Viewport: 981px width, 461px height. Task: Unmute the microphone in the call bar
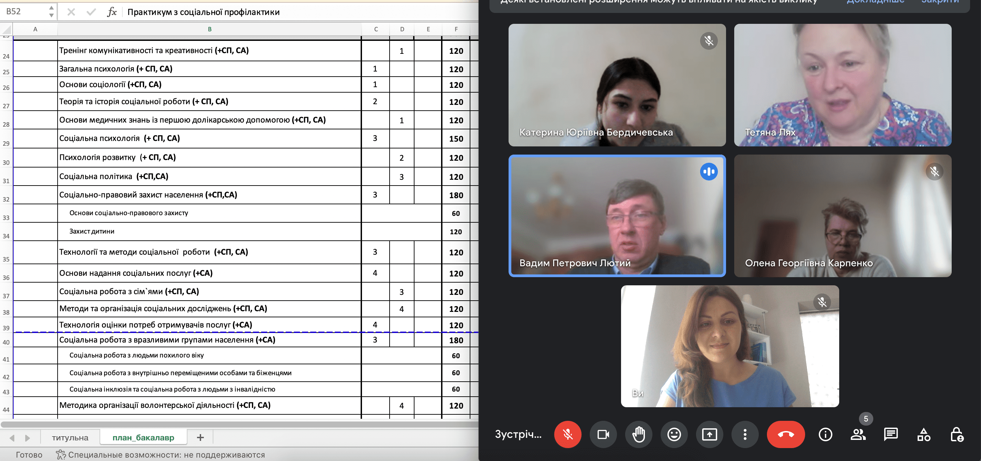[x=568, y=434]
